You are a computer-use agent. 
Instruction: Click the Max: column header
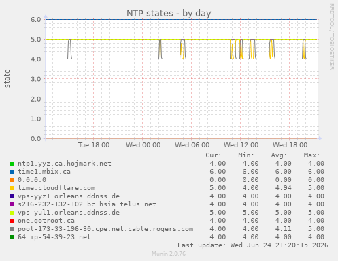[311, 155]
